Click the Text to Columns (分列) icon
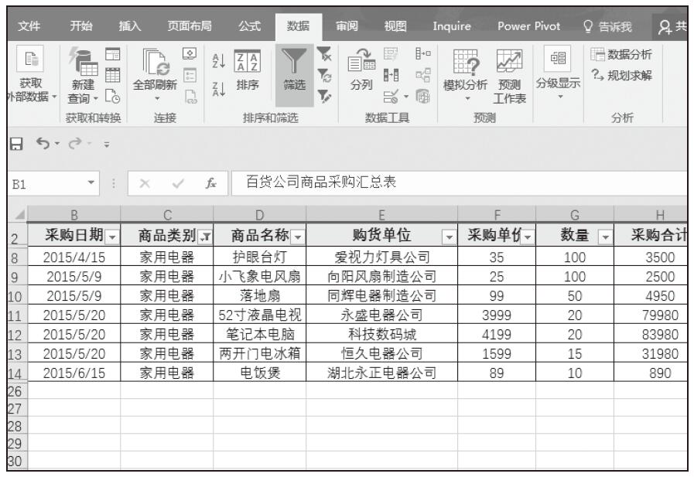 361,73
